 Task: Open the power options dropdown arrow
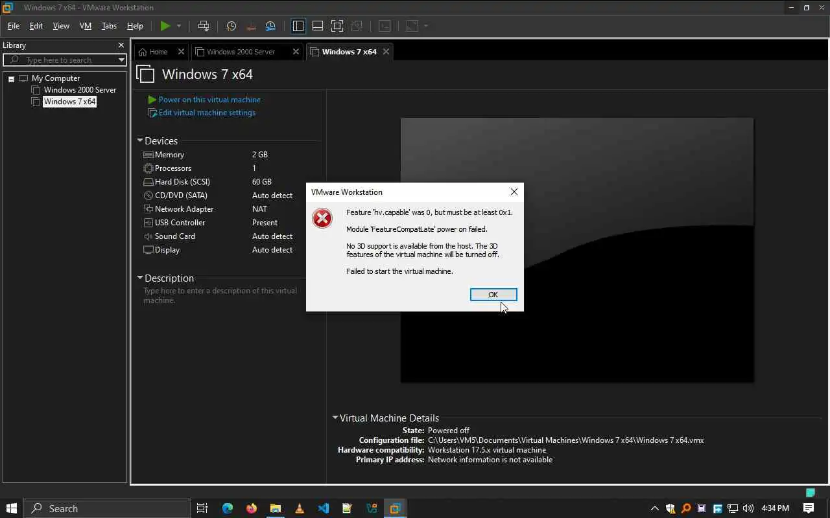[x=179, y=26]
